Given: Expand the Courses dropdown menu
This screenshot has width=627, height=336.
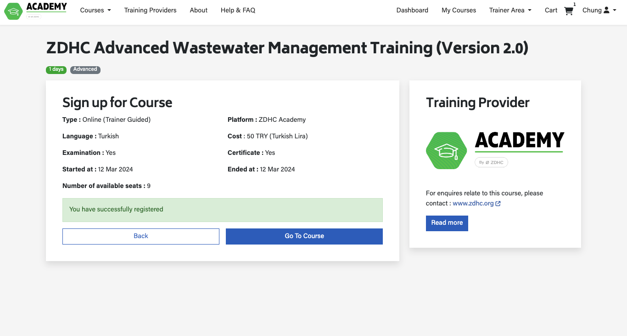Looking at the screenshot, I should pyautogui.click(x=95, y=10).
